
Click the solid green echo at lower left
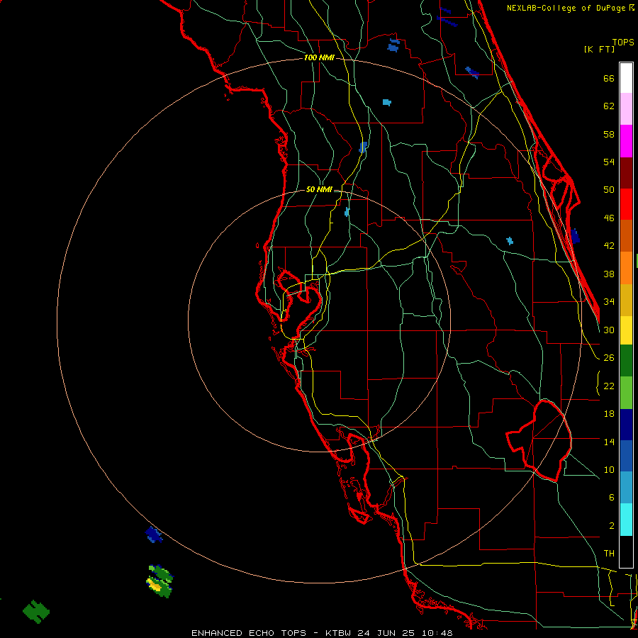click(x=36, y=612)
